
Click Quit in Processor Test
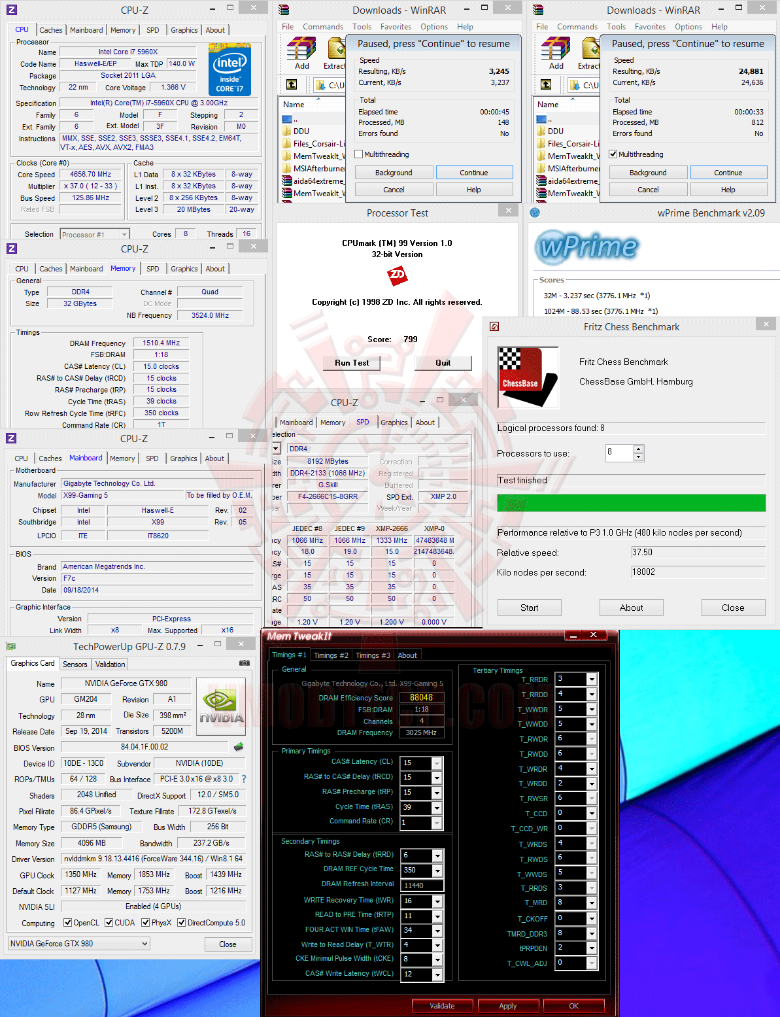click(443, 363)
